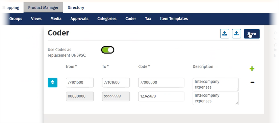Viewport: 279px width, 123px height.
Task: Click the Code field containing 12345678
Action: (x=161, y=96)
